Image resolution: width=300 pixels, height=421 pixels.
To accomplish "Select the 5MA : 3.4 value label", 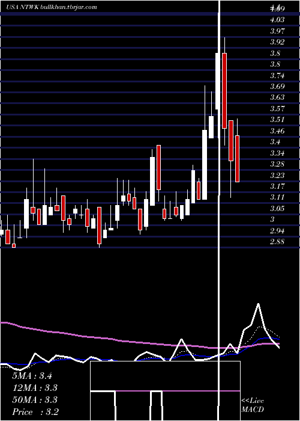I will point(32,376).
